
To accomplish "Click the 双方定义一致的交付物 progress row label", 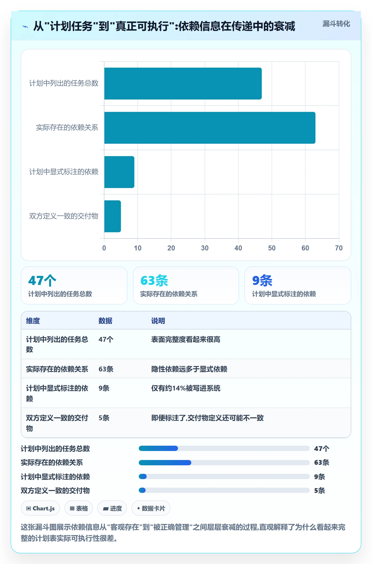I will [55, 491].
